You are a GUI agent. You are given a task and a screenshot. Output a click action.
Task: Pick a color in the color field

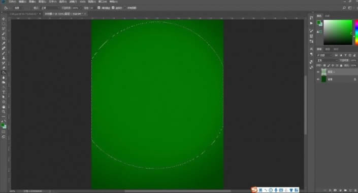[338, 32]
